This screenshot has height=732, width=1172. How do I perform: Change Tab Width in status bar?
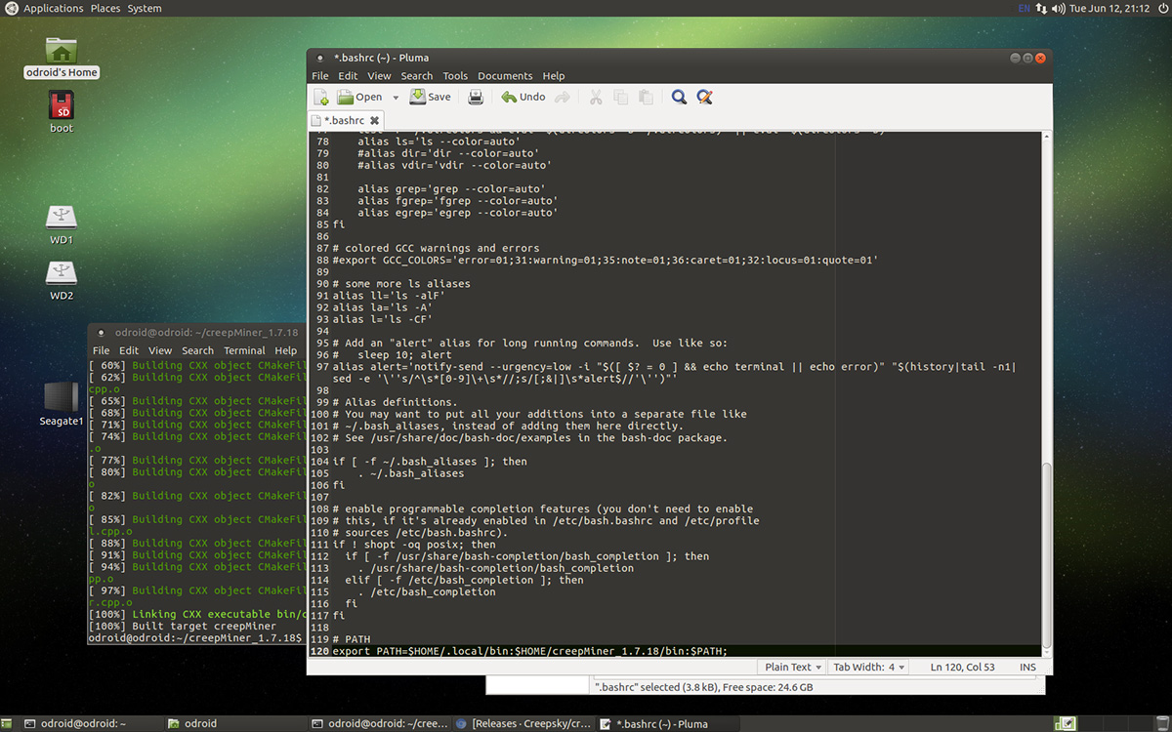pyautogui.click(x=868, y=668)
